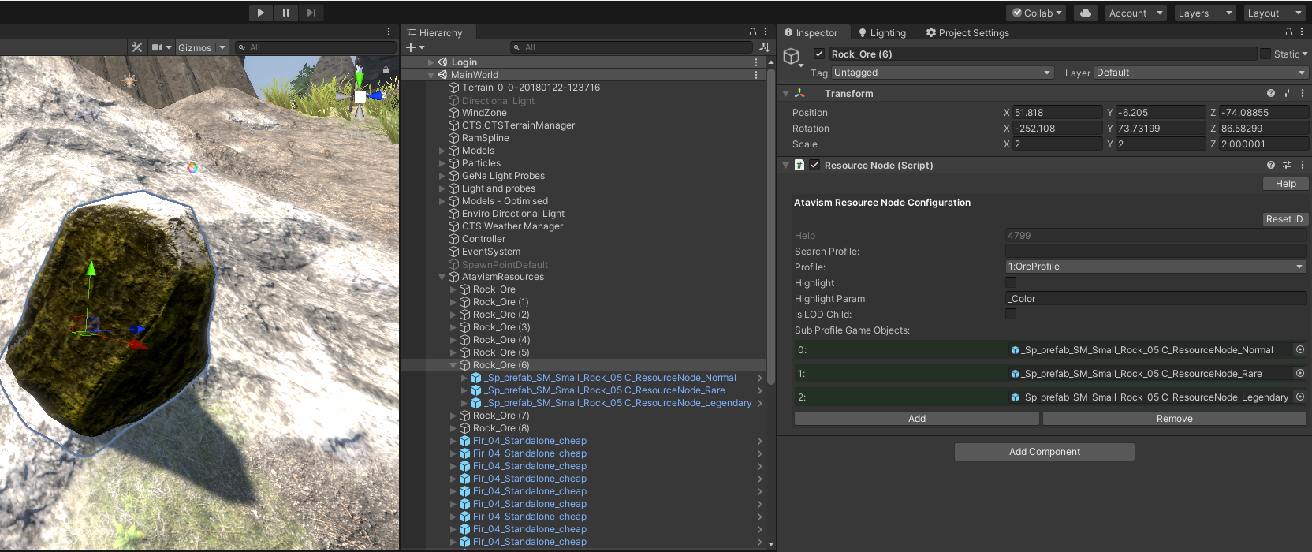Image resolution: width=1312 pixels, height=552 pixels.
Task: Open the cloud services icon
Action: [1086, 13]
